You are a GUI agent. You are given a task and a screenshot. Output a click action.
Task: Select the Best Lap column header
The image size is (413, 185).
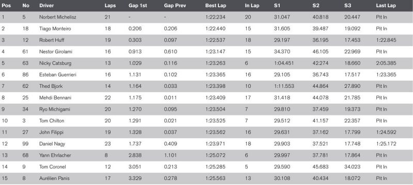coord(215,6)
